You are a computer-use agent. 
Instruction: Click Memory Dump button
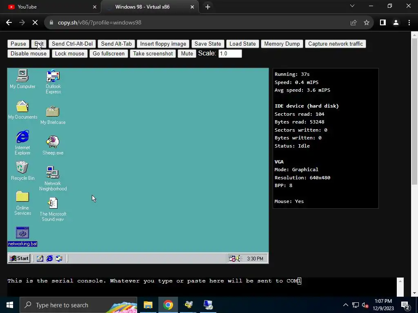click(282, 44)
